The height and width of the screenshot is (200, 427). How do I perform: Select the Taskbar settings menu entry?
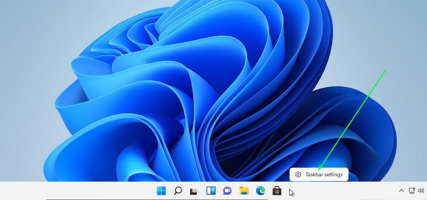[323, 174]
